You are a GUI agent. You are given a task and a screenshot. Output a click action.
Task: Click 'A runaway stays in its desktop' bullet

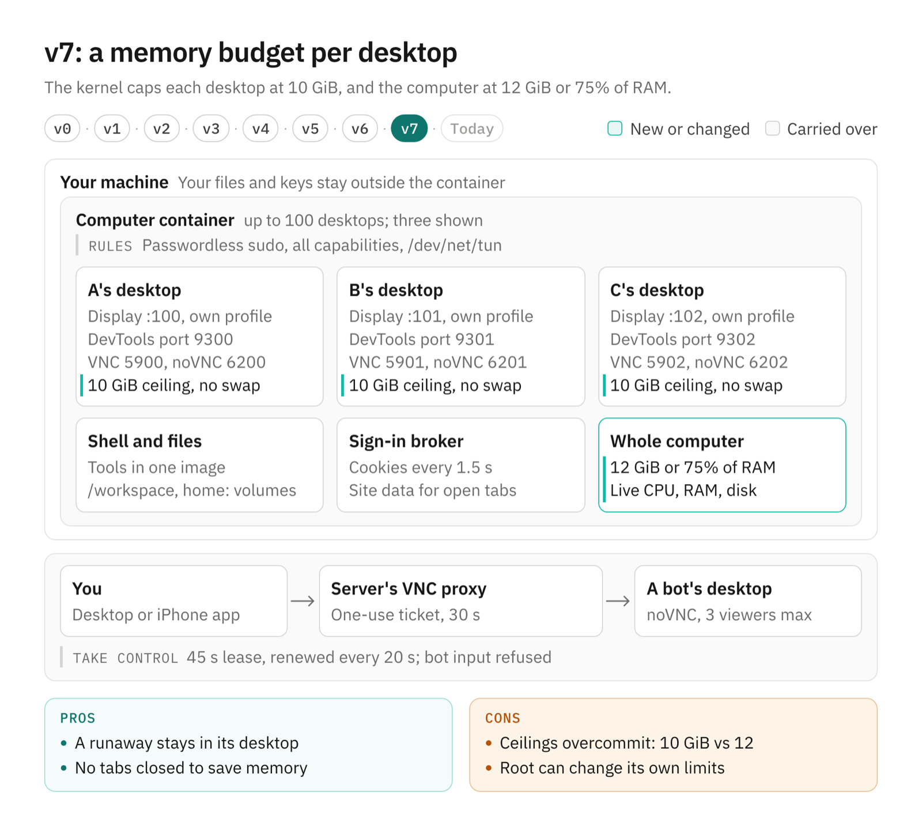click(187, 743)
